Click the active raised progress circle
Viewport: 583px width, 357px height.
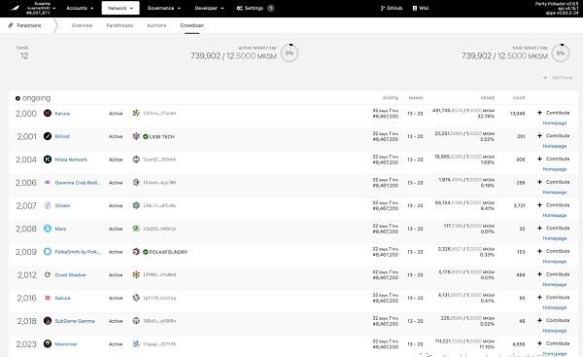click(x=290, y=53)
